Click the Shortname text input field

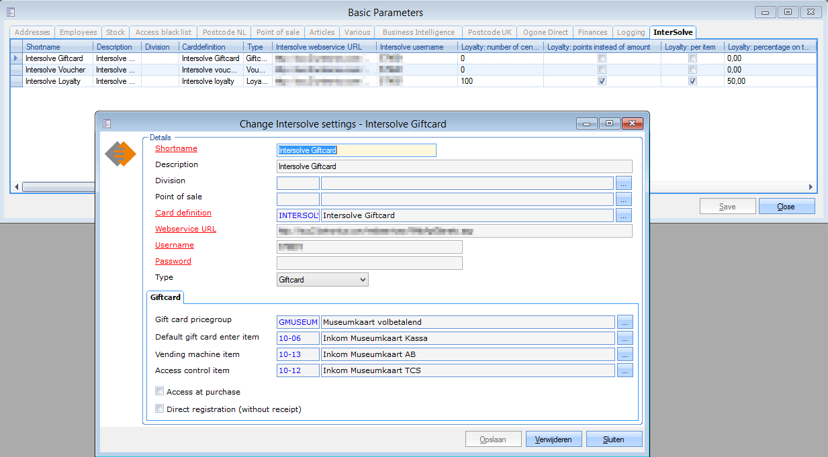click(x=356, y=150)
